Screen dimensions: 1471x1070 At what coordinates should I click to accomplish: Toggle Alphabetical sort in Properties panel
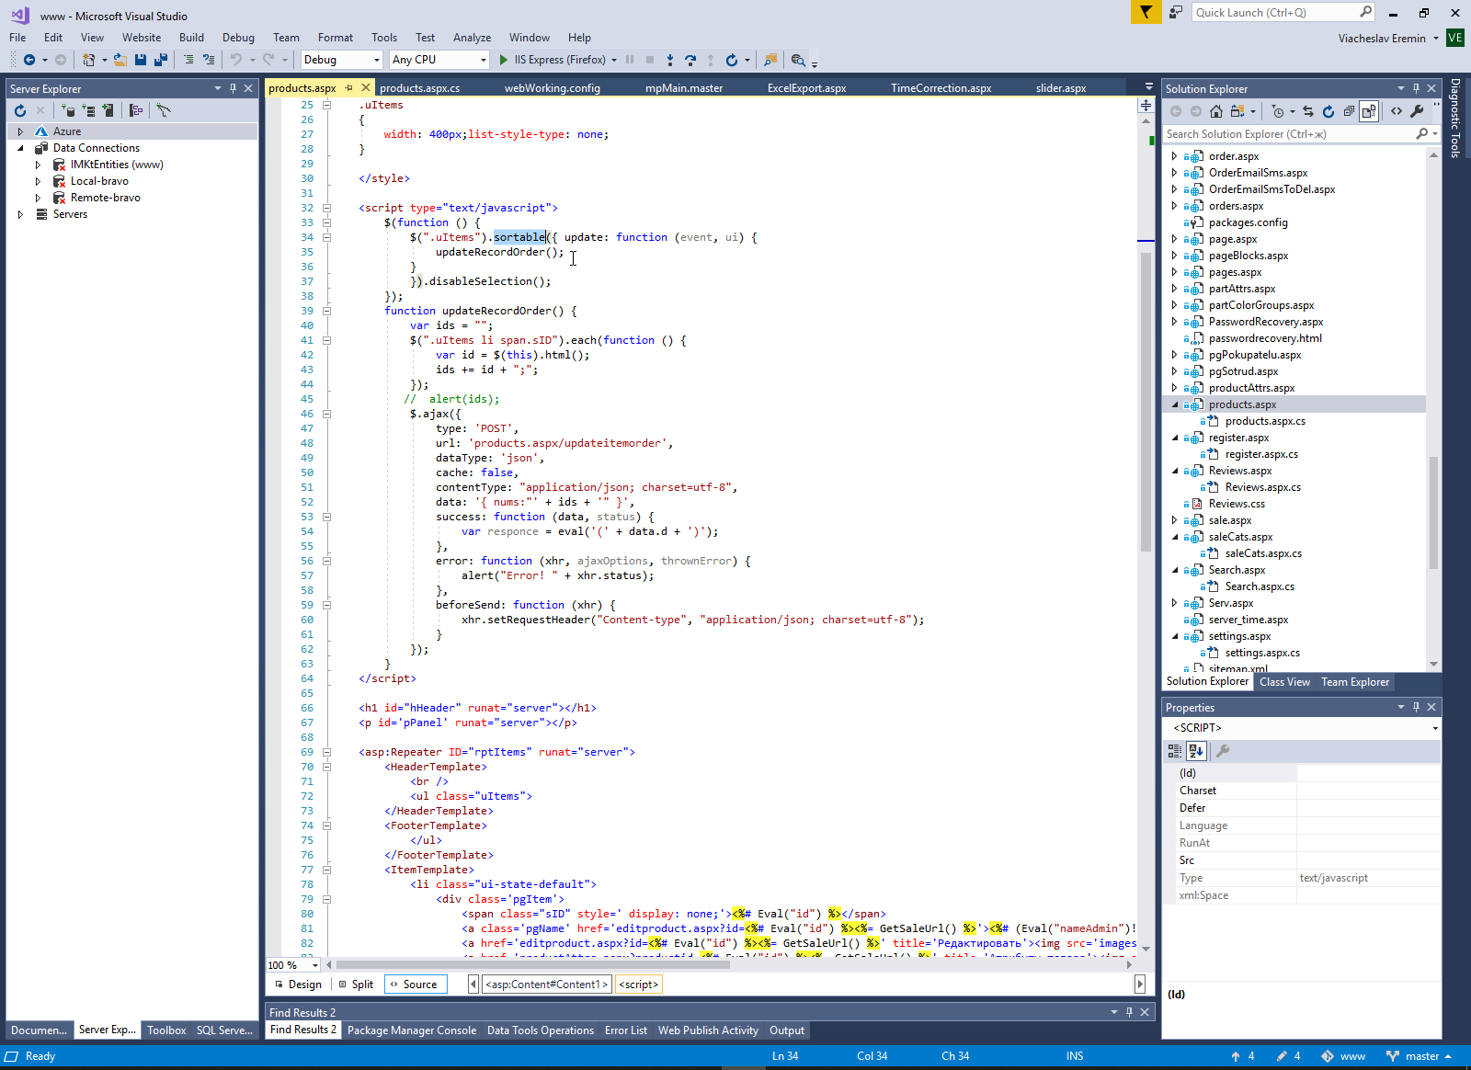point(1196,751)
